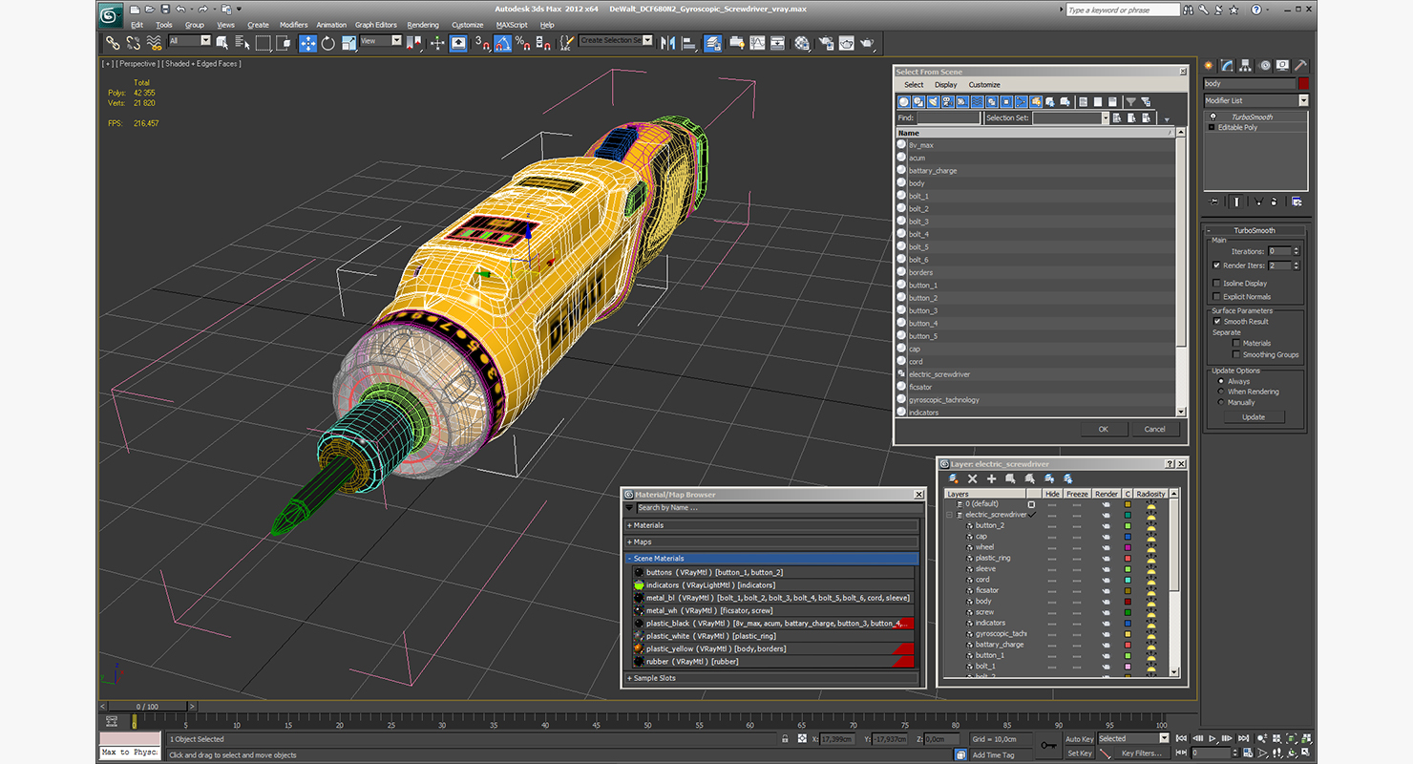
Task: Collapse the TurboSmooth rollout header
Action: pyautogui.click(x=1255, y=230)
